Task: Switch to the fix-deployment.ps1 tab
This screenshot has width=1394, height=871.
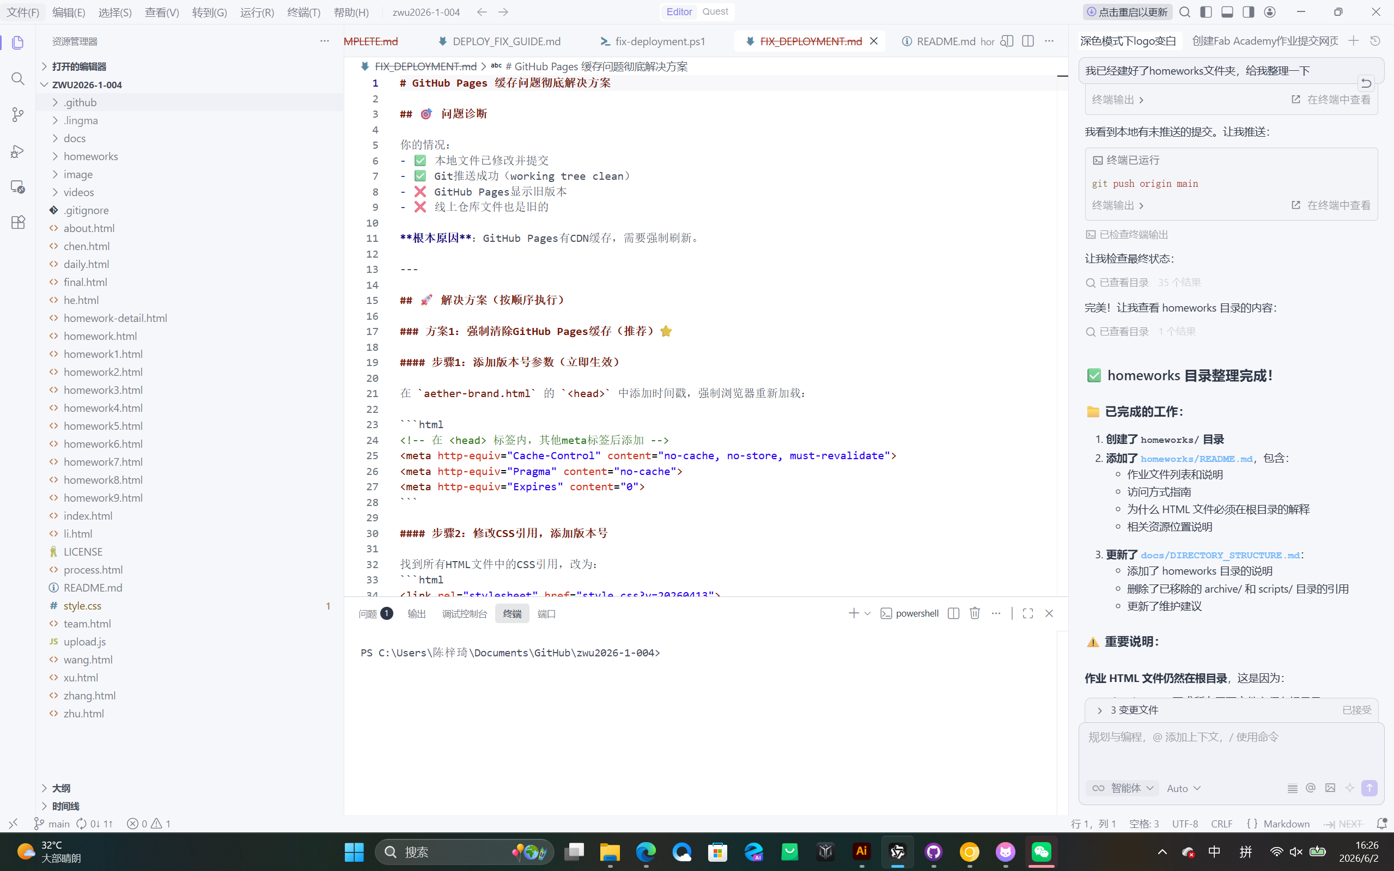Action: point(654,41)
